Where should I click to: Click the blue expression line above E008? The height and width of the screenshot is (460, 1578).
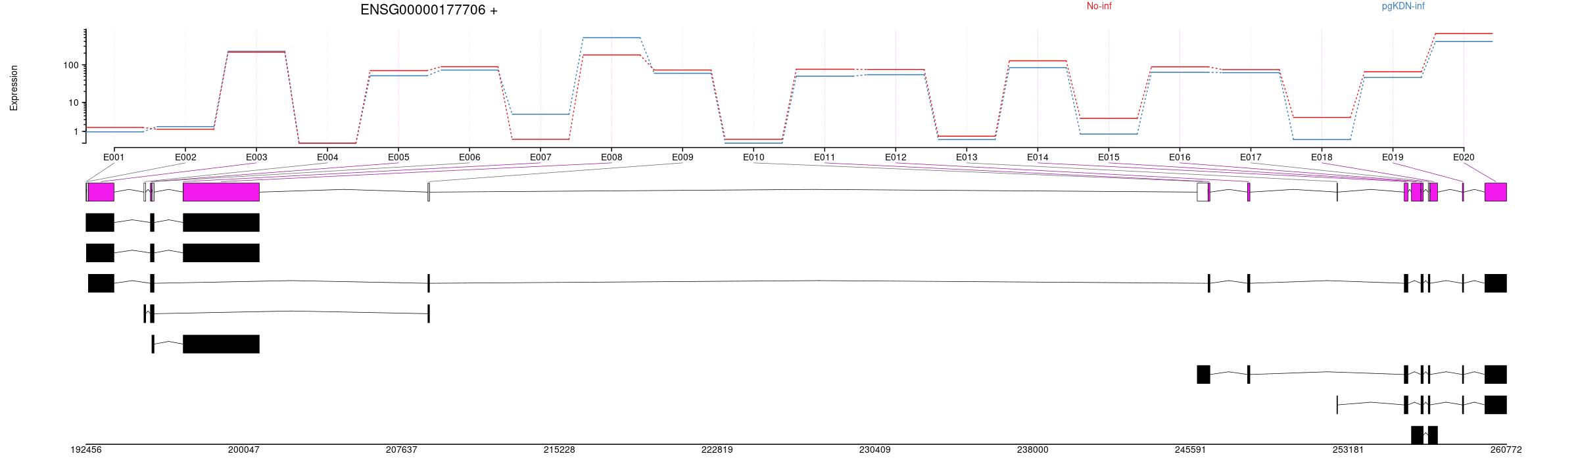tap(611, 38)
